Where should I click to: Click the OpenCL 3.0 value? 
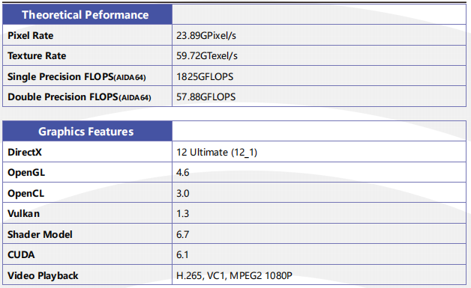[183, 193]
